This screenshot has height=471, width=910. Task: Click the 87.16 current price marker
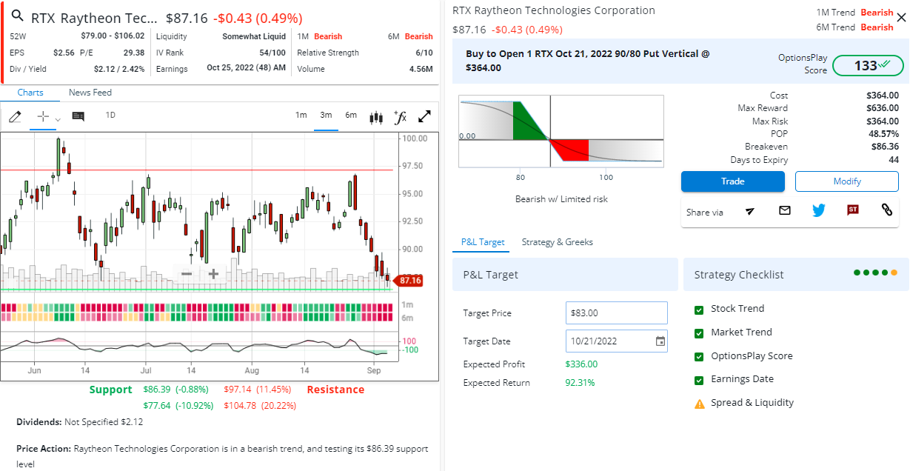(408, 281)
